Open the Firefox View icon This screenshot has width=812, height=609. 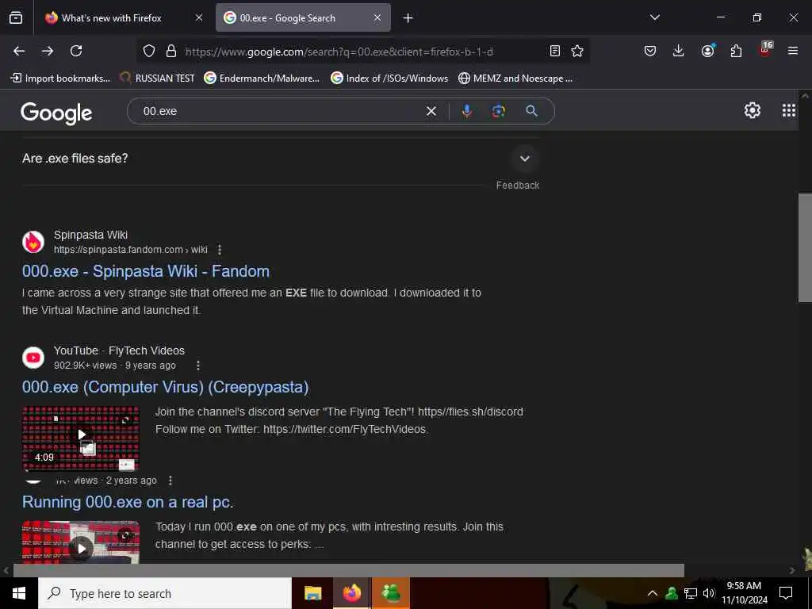click(x=16, y=18)
